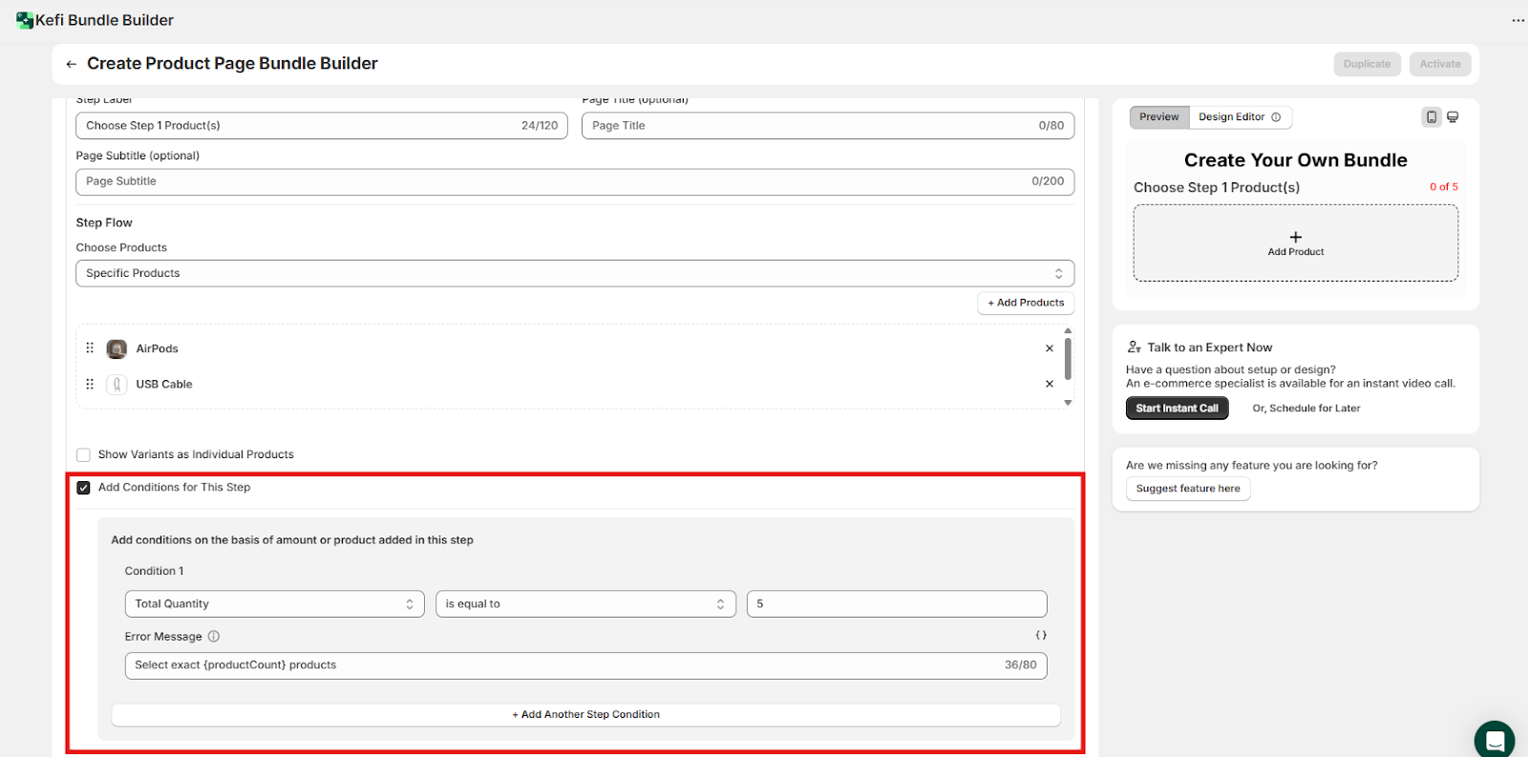The width and height of the screenshot is (1528, 757).
Task: Click the drag handle next to AirPods
Action: click(x=90, y=348)
